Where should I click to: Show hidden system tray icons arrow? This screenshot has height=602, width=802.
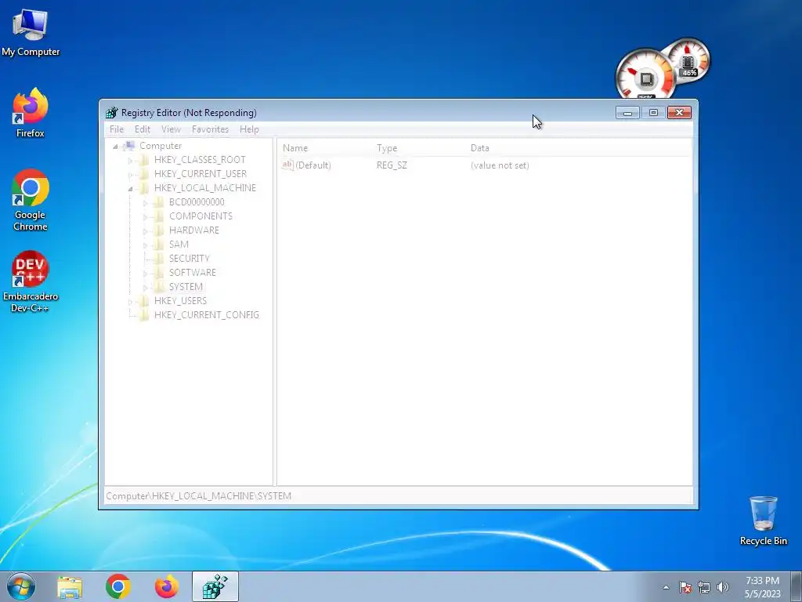(x=666, y=587)
